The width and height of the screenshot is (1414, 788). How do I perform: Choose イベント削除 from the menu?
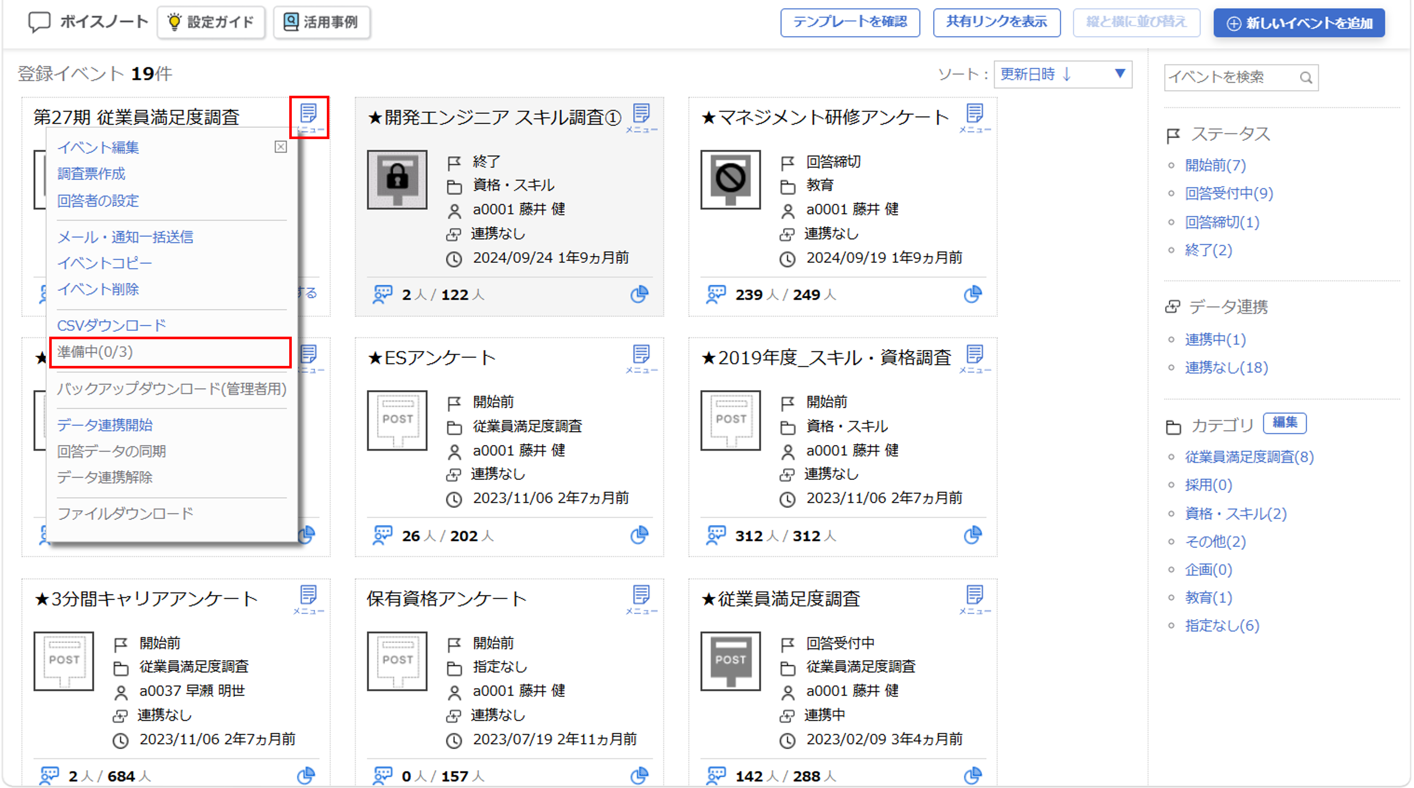pos(98,289)
